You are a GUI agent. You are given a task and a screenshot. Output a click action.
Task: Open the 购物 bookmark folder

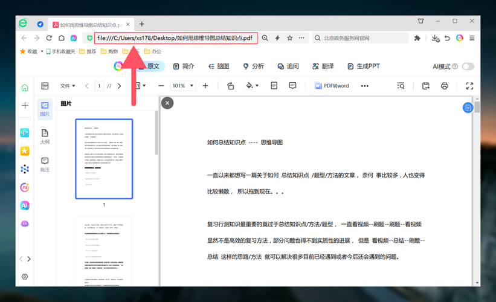tap(109, 51)
